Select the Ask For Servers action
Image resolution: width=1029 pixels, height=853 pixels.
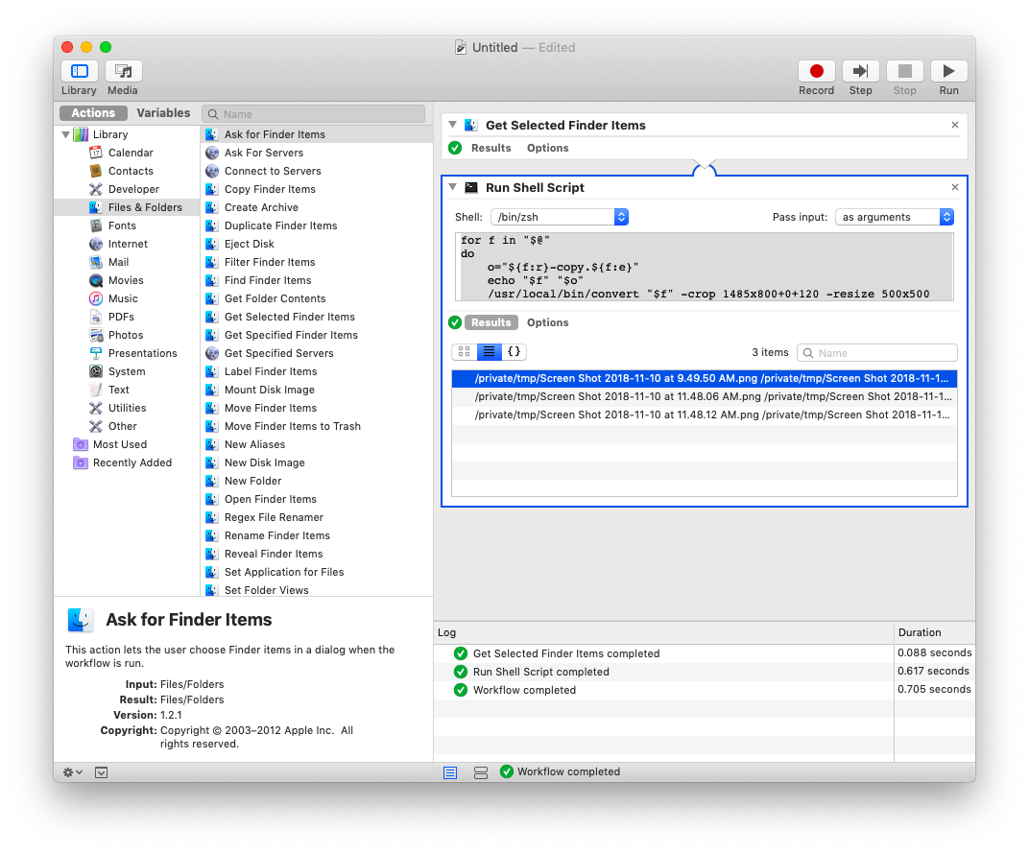point(317,153)
